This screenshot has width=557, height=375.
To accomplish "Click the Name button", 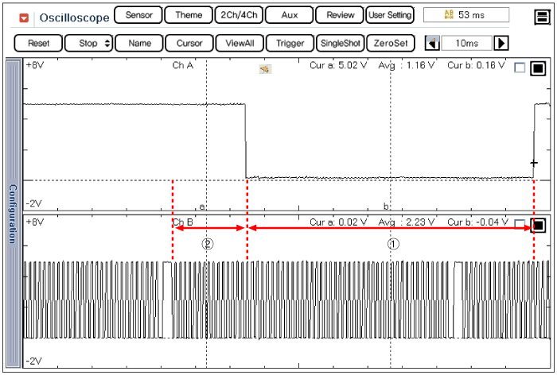I will point(139,43).
